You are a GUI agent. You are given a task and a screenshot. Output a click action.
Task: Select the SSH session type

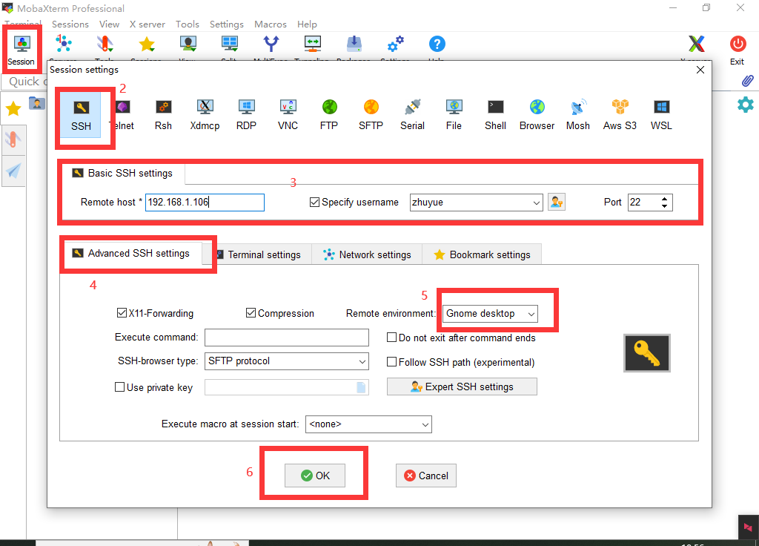pyautogui.click(x=81, y=115)
